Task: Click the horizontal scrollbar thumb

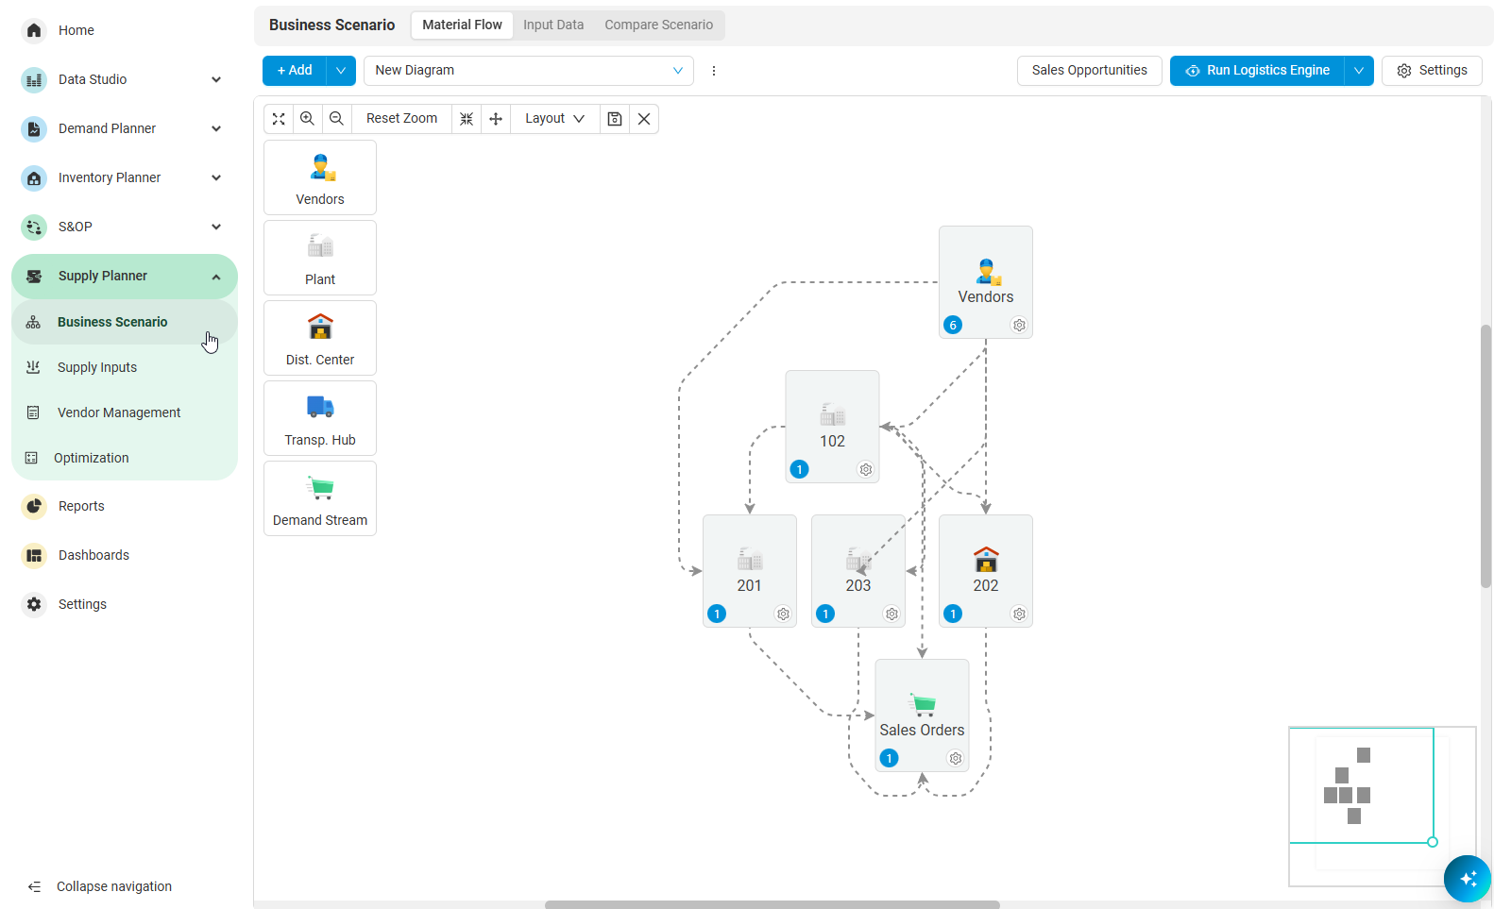Action: click(x=772, y=904)
